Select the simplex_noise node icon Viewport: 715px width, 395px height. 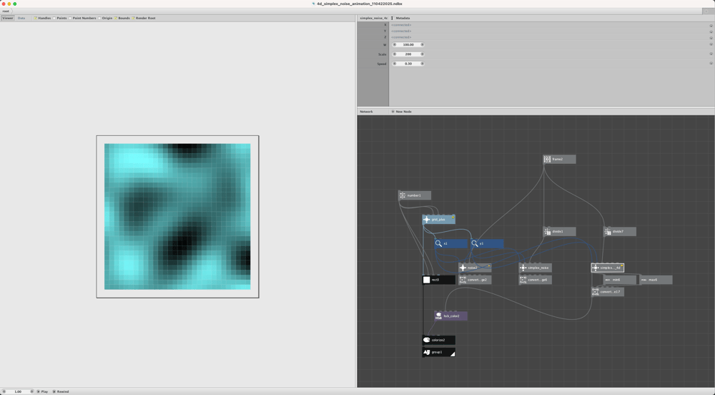pos(523,268)
